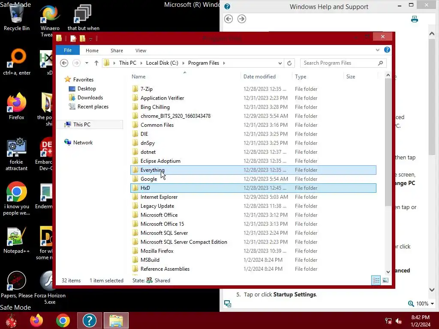
Task: Click 'This PC' in the address bar
Action: click(x=128, y=63)
